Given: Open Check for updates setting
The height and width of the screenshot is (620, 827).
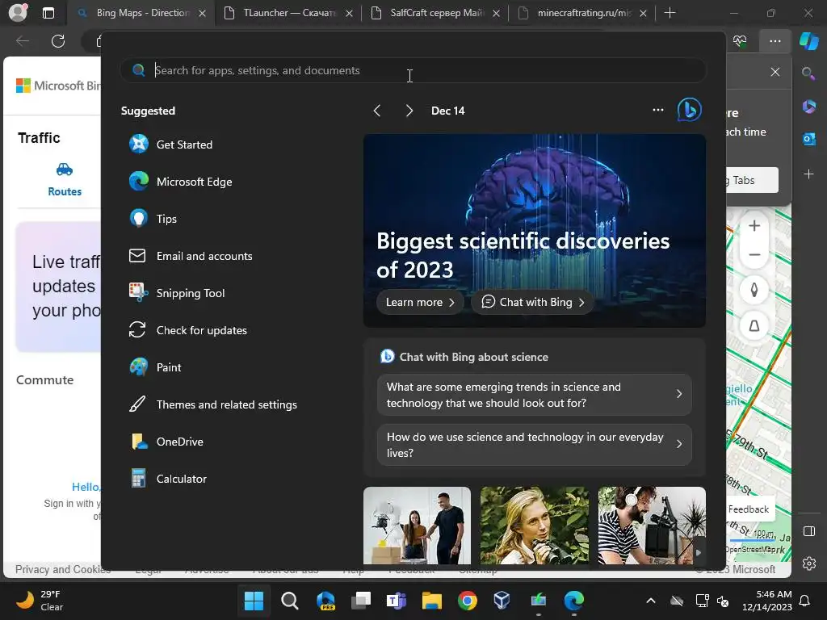Looking at the screenshot, I should click(x=187, y=330).
